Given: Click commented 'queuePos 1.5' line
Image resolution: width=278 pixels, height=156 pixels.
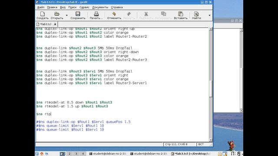Looking at the screenshot, I should pos(83,122).
